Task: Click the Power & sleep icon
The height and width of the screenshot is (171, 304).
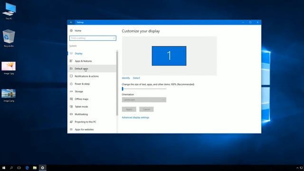Action: click(x=71, y=84)
